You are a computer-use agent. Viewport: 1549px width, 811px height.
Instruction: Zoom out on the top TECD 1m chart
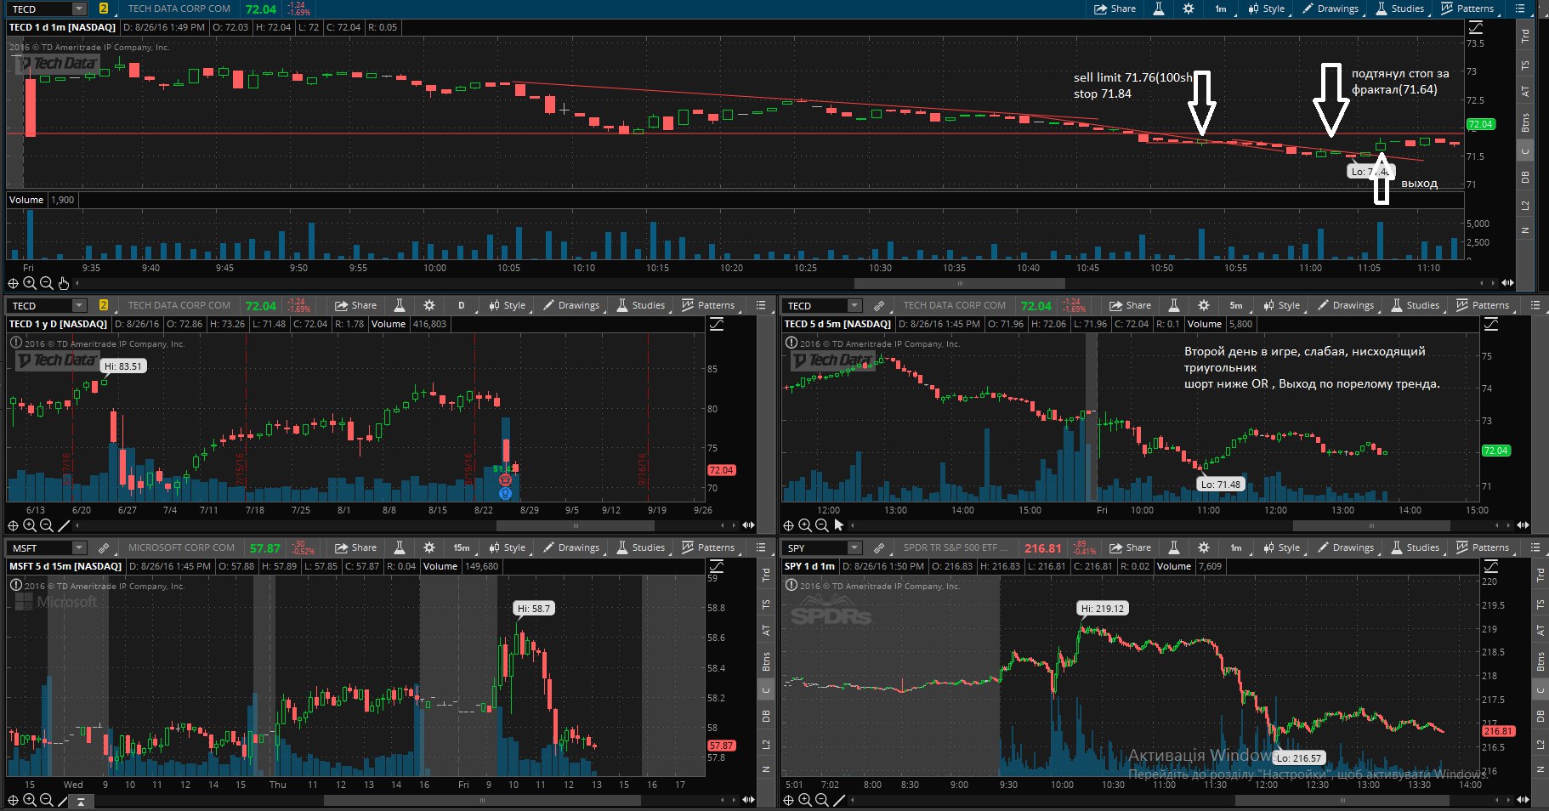pyautogui.click(x=47, y=284)
